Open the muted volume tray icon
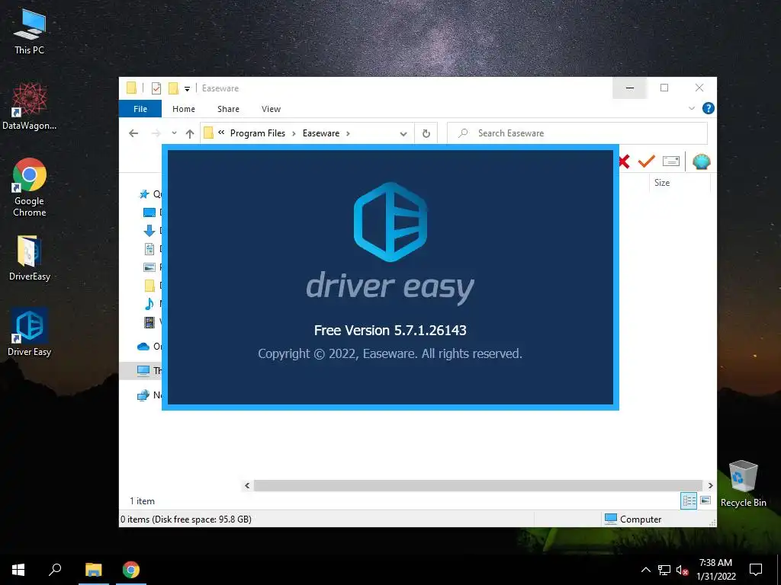 point(683,570)
